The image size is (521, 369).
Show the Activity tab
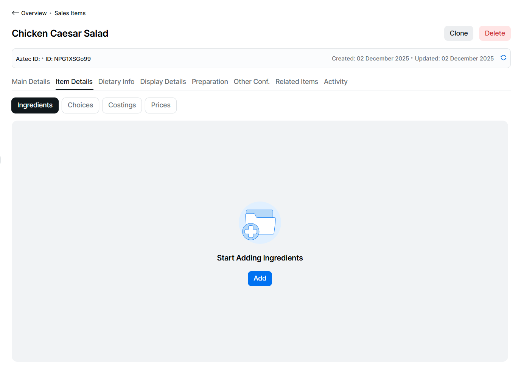[x=335, y=82]
